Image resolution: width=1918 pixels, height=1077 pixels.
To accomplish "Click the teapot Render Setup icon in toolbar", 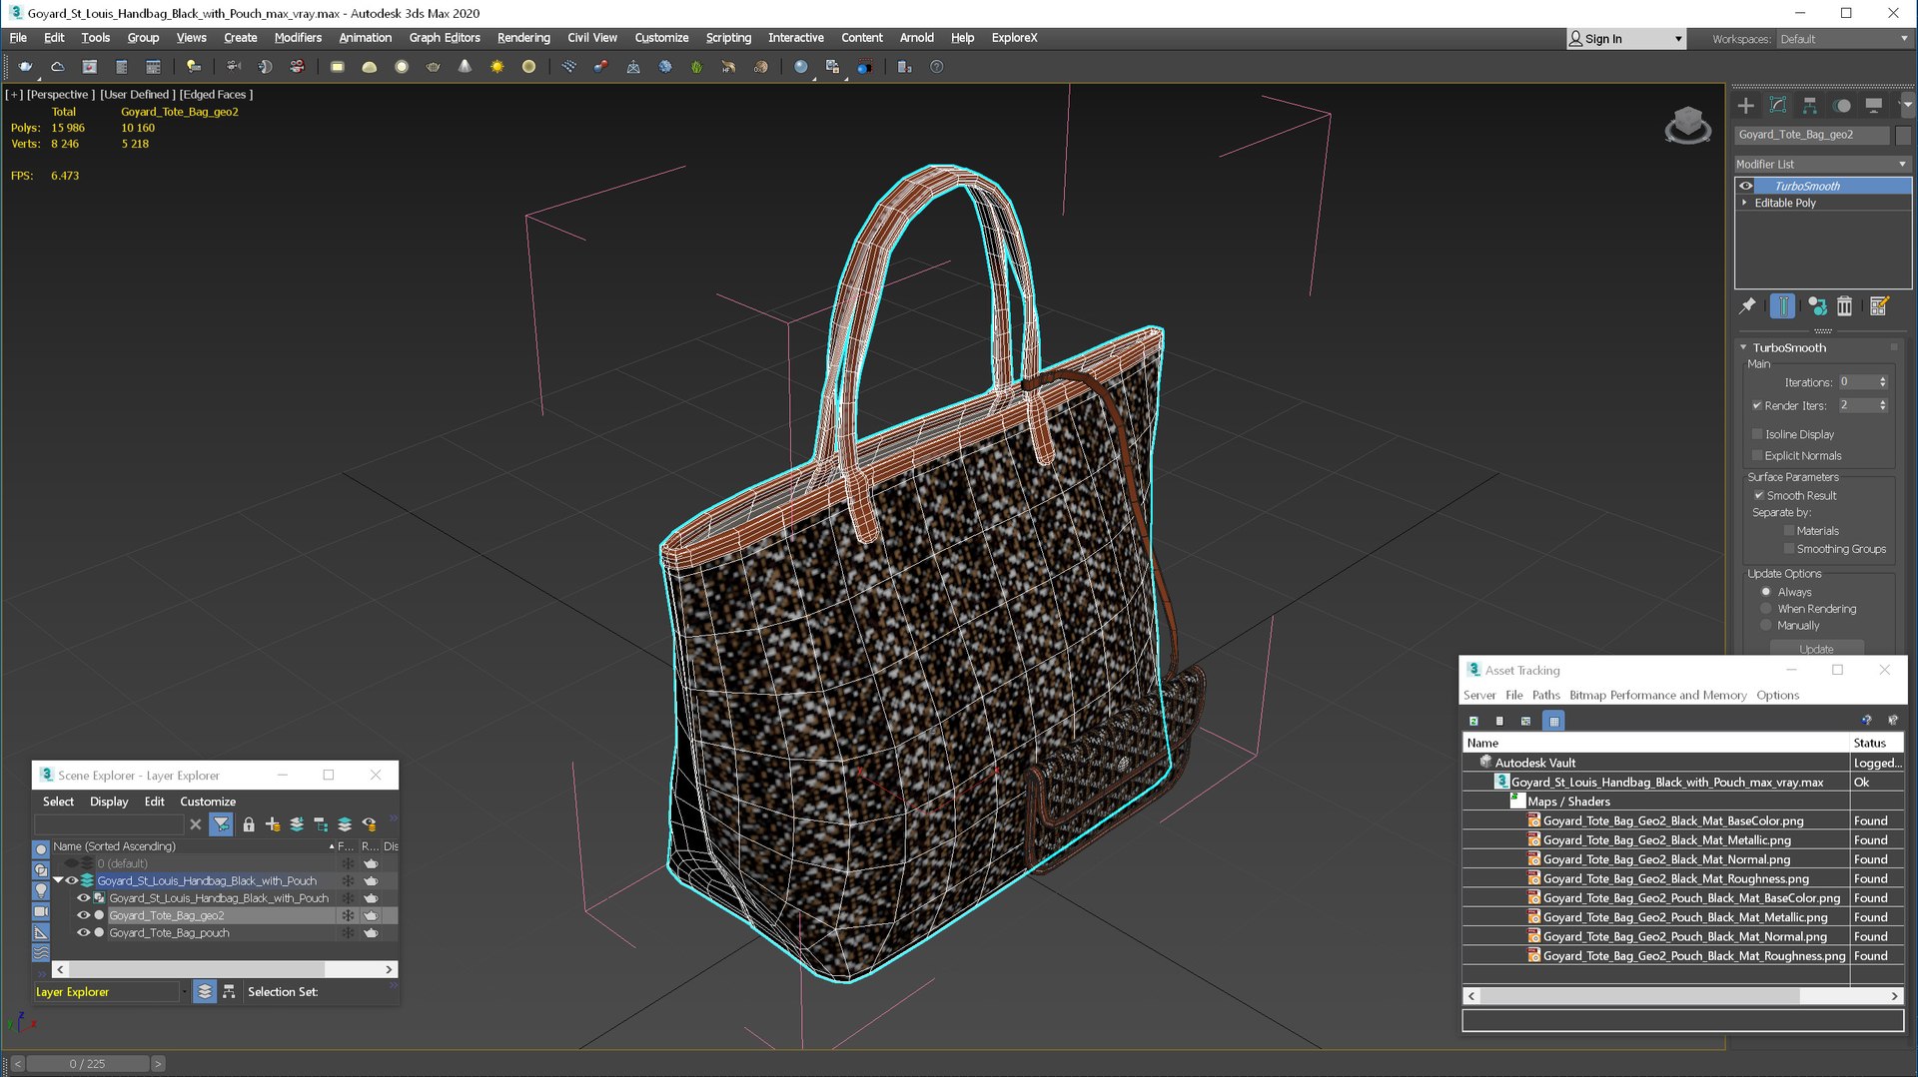I will (x=25, y=67).
